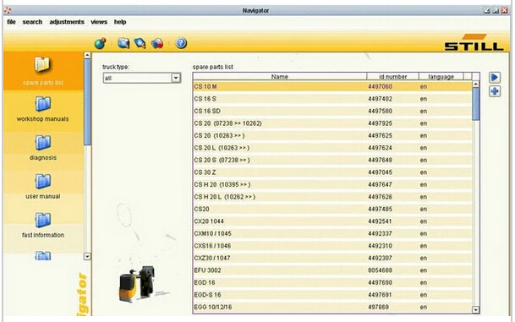Sort by the Name column header
Screen dimensions: 515x322
pyautogui.click(x=280, y=76)
